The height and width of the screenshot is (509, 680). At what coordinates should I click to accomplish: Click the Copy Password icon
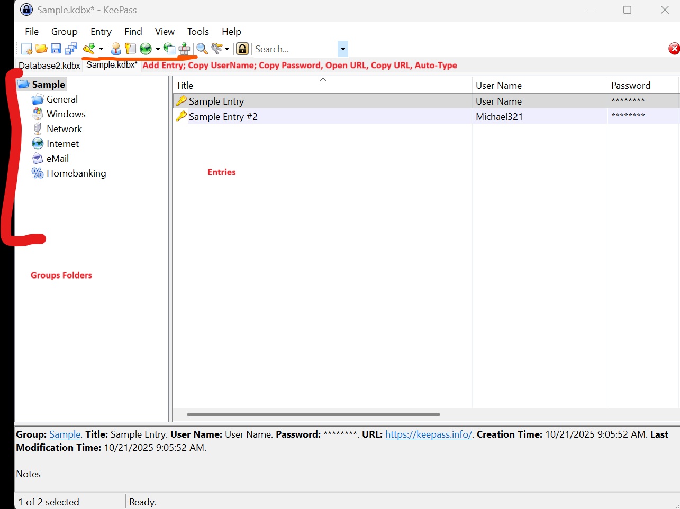[130, 49]
